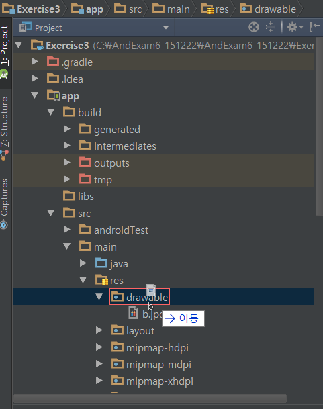Select the generated folder icon
This screenshot has width=323, height=409.
pos(85,128)
